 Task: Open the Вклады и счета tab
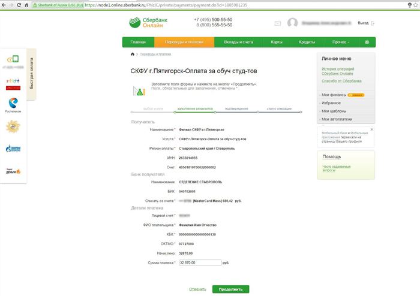click(x=238, y=43)
